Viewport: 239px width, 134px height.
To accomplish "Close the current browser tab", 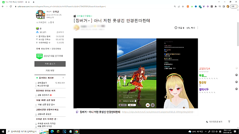I will (x=29, y=2).
